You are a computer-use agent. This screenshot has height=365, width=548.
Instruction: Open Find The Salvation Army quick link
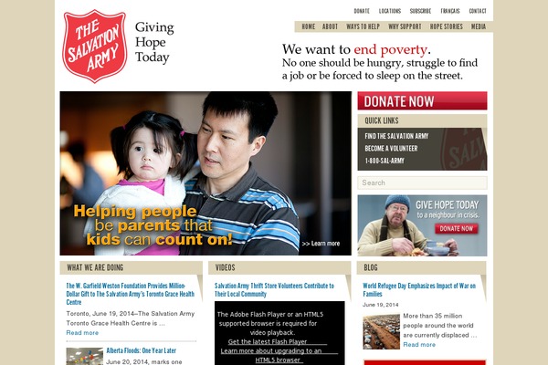(396, 136)
